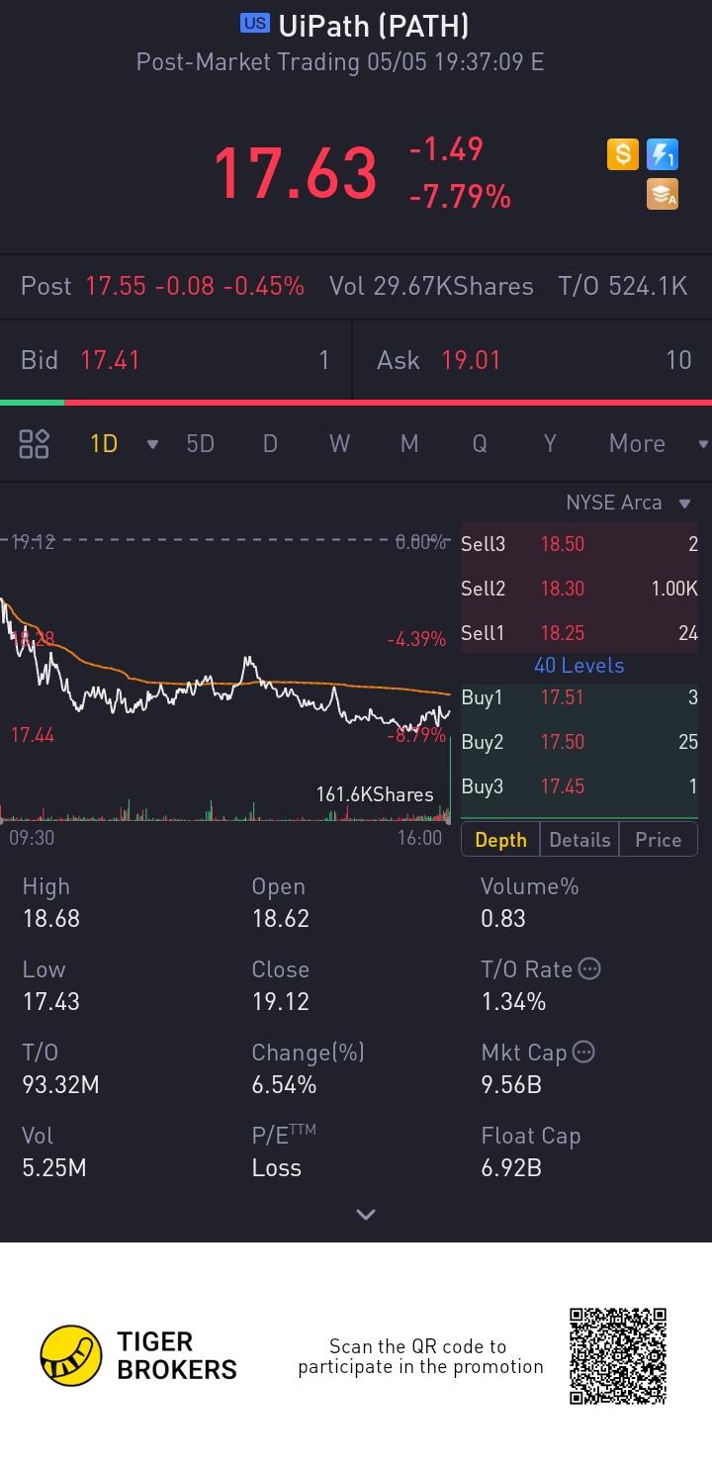Tap the T/O 93.32M value
The image size is (712, 1470).
pyautogui.click(x=61, y=1084)
